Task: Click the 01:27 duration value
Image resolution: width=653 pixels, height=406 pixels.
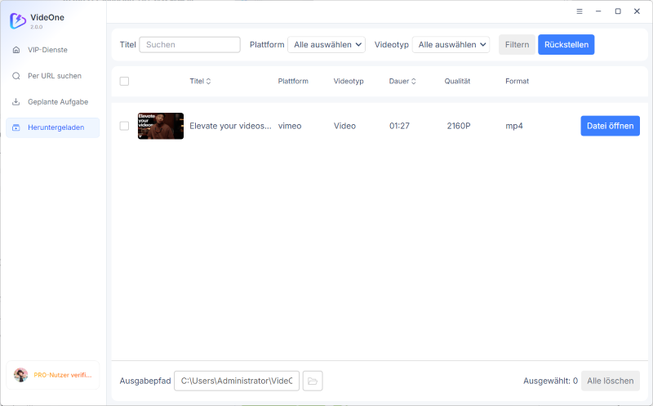Action: (399, 126)
